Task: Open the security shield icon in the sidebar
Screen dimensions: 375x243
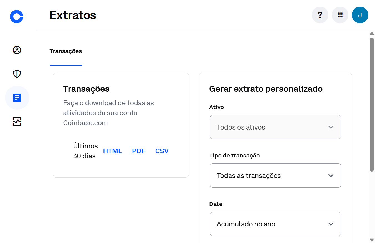Action: [x=17, y=74]
